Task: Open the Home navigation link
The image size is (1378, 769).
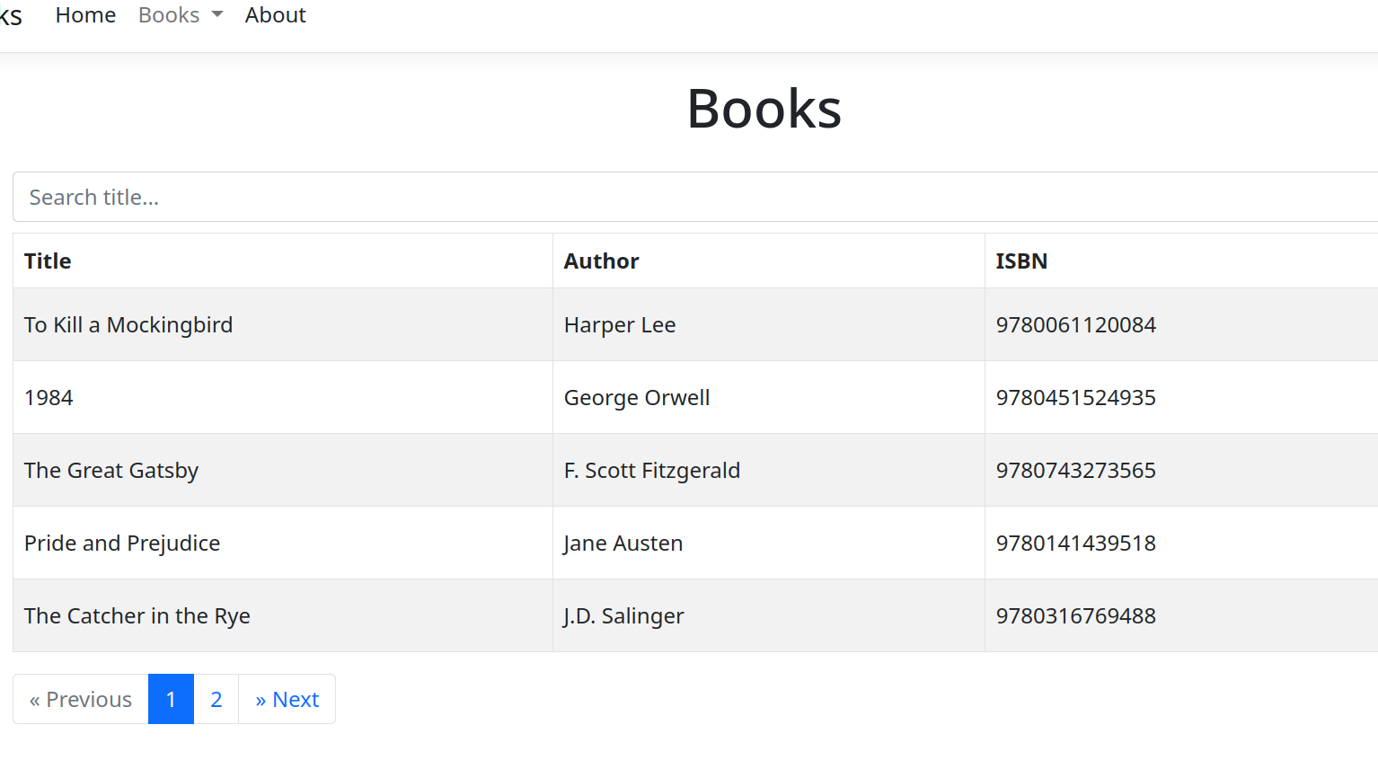Action: click(x=85, y=15)
